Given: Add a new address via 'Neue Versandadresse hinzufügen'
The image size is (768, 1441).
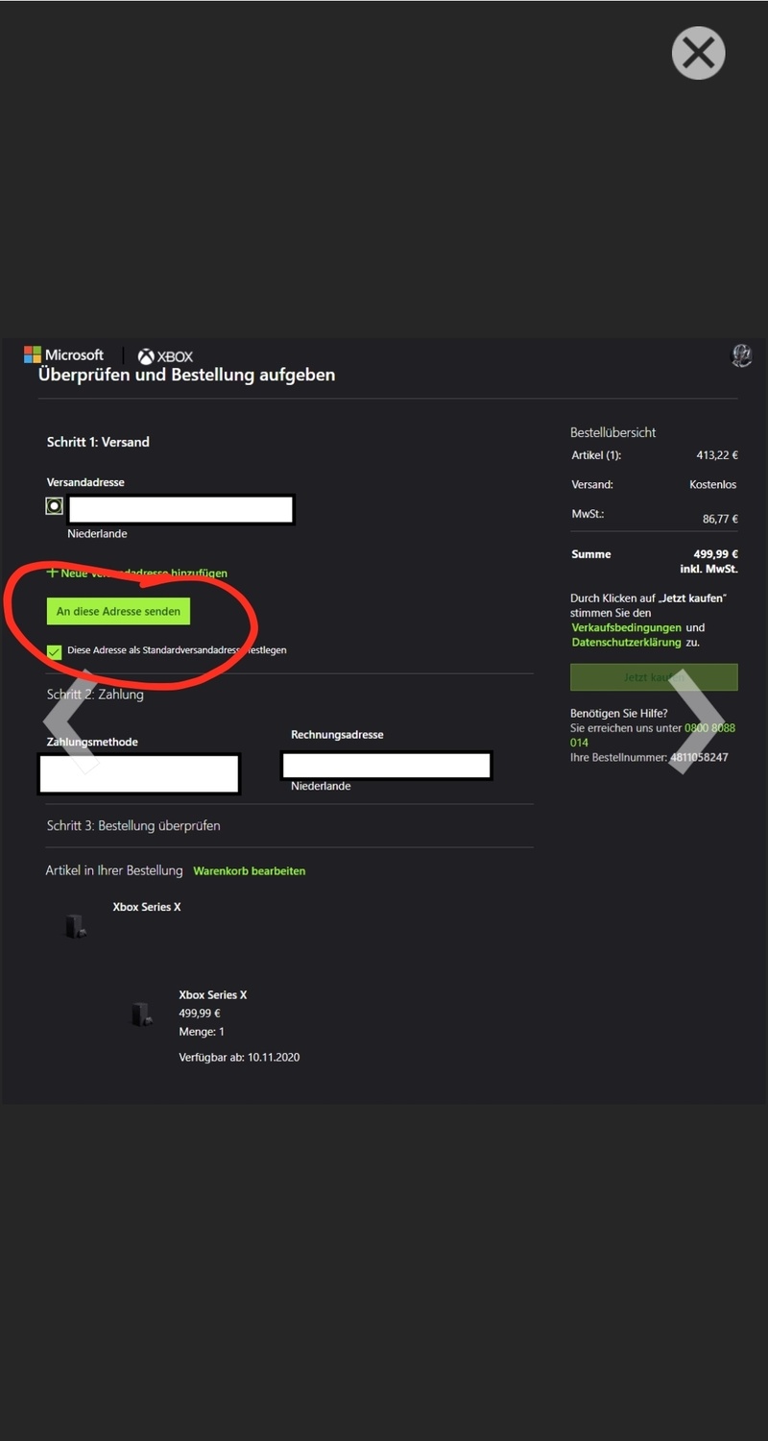Looking at the screenshot, I should pos(137,573).
